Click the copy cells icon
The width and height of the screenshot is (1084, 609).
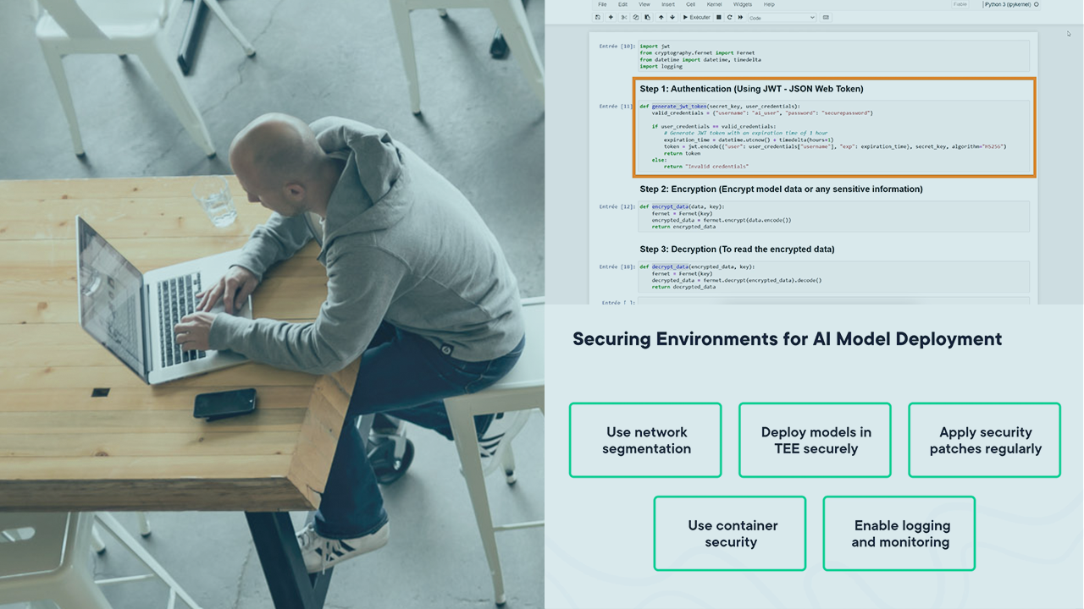coord(636,17)
